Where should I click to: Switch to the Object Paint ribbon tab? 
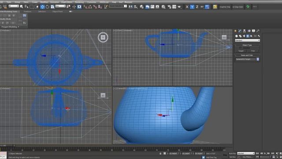pos(58,11)
